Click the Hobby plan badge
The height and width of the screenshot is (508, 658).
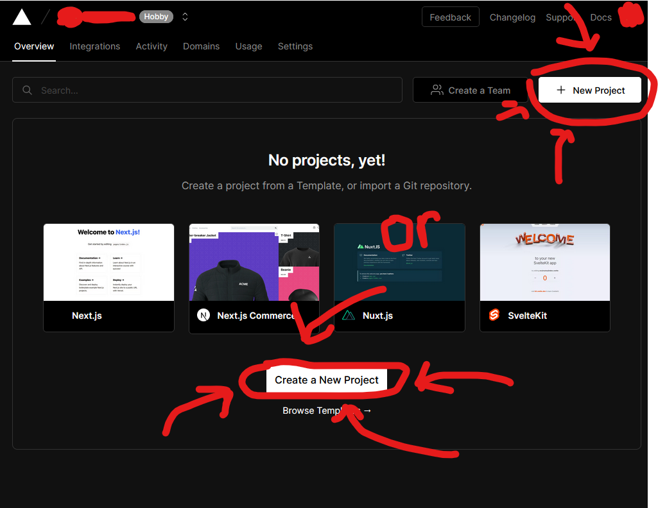click(x=156, y=17)
